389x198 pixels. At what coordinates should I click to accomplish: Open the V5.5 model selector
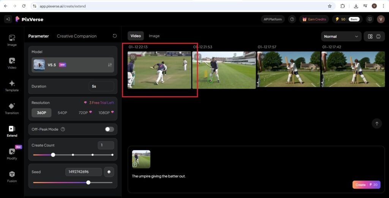pyautogui.click(x=73, y=65)
